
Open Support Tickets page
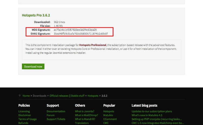pos(56,119)
